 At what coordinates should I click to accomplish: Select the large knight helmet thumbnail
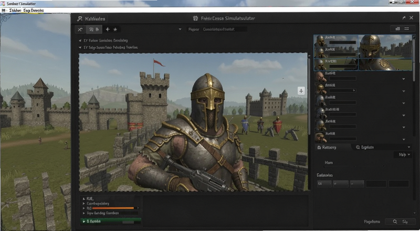385,53
